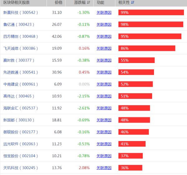This screenshot has height=175, width=187.
Task: Select the -2.61% change for 海联金汇
Action: click(x=84, y=108)
